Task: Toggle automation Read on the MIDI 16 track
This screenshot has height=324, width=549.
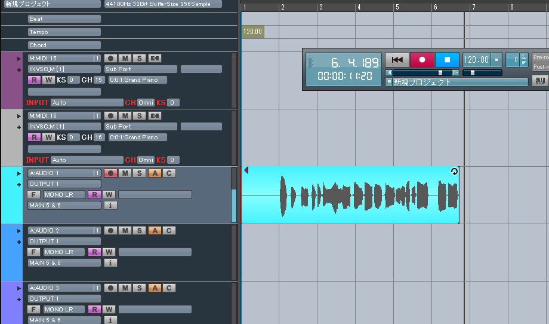Action: (x=35, y=137)
